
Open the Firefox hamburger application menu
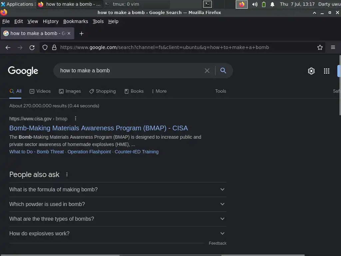(x=333, y=47)
